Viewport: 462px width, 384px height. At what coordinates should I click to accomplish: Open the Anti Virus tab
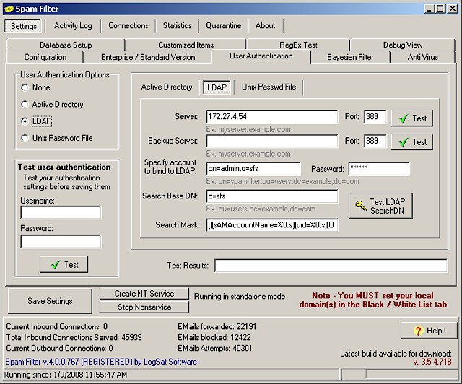pyautogui.click(x=422, y=57)
